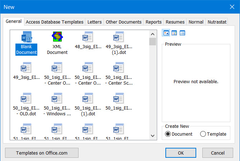Click the scroll up arrow
240x161 pixels.
(x=152, y=34)
